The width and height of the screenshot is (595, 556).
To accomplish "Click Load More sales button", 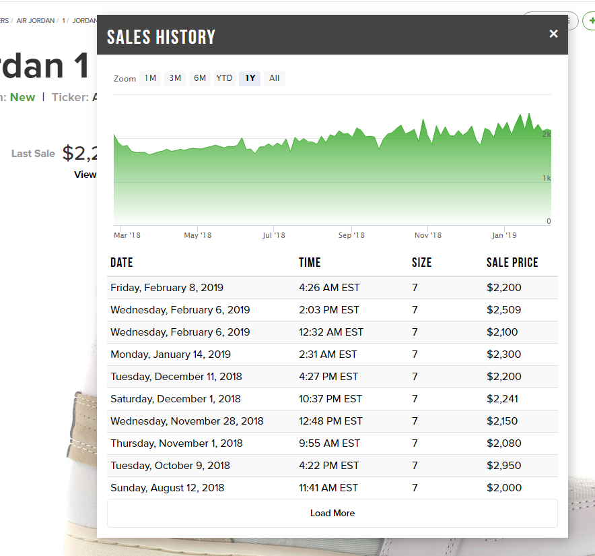I will coord(332,513).
